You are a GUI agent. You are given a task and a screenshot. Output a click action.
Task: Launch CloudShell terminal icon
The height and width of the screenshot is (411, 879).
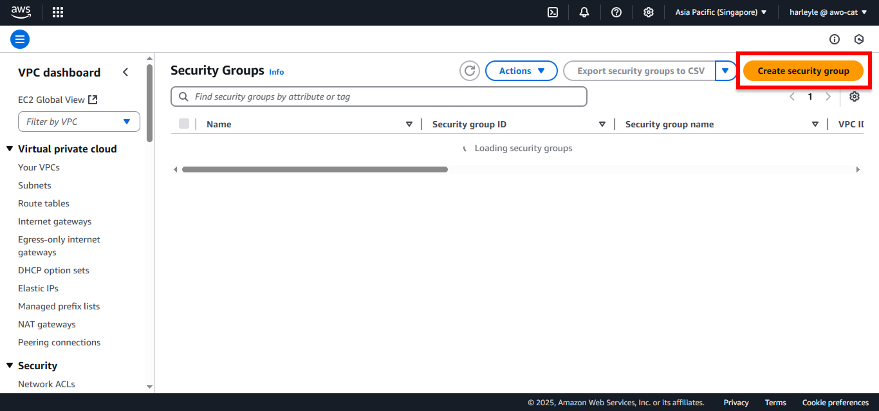click(x=553, y=12)
